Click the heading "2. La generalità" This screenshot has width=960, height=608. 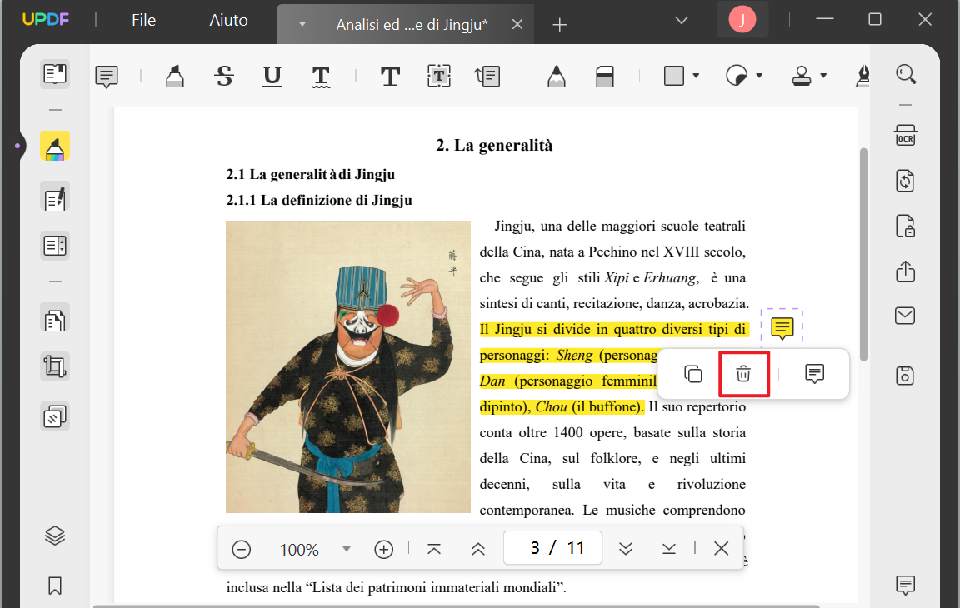[494, 146]
